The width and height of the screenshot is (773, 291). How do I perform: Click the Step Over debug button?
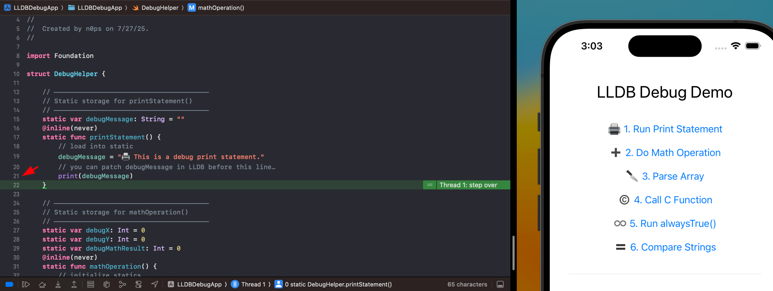42,284
